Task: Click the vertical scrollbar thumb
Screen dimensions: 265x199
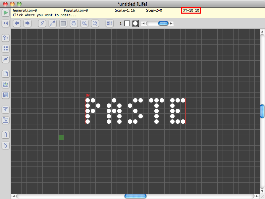Action: (x=262, y=111)
